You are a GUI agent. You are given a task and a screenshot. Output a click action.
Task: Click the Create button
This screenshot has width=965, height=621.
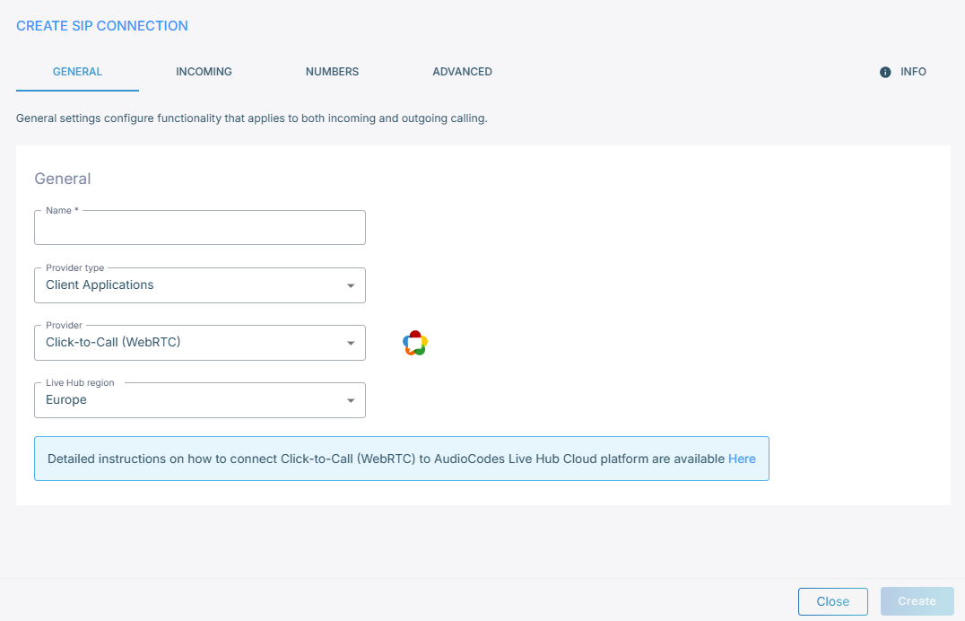click(917, 601)
